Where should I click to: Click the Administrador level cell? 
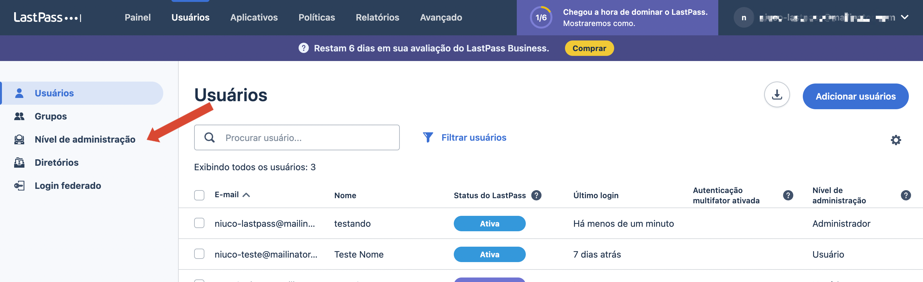tap(841, 224)
